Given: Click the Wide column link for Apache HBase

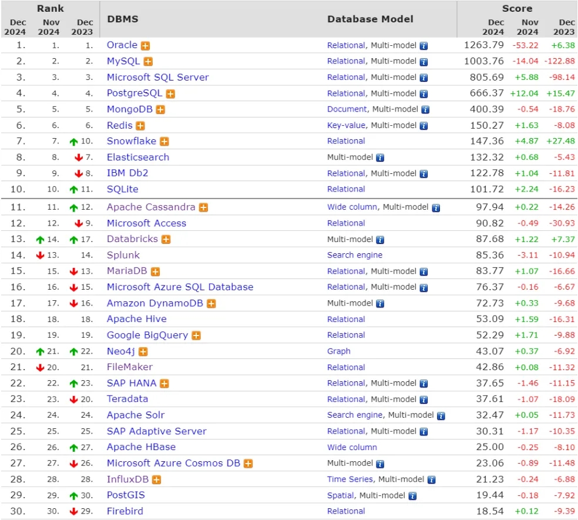Looking at the screenshot, I should (x=352, y=448).
